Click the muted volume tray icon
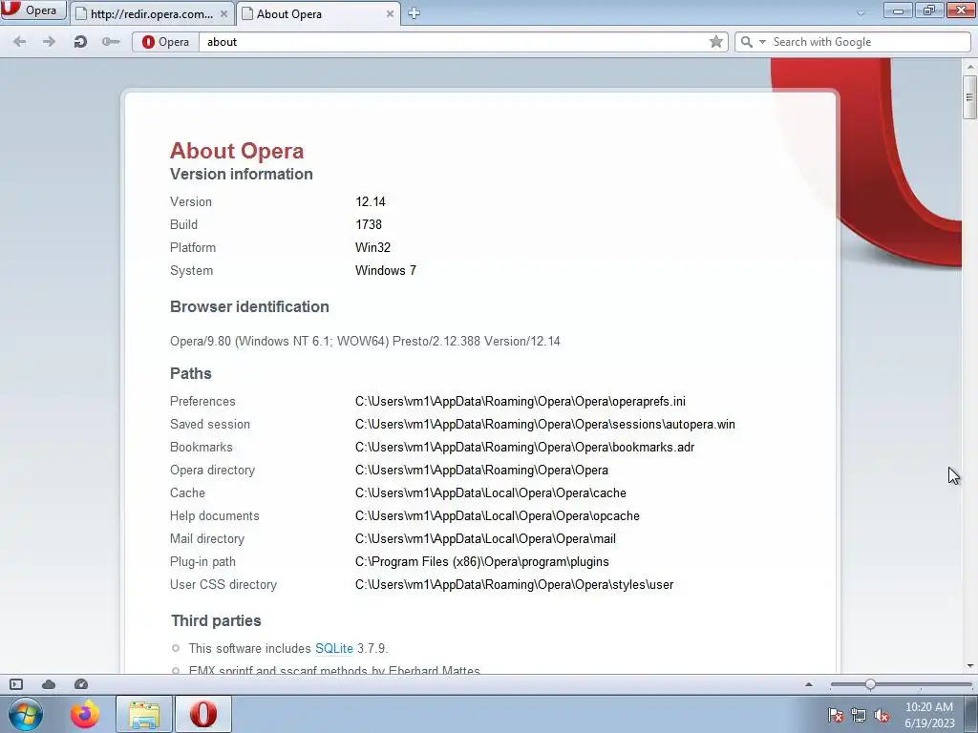Screen dimensions: 978x733 coord(882,716)
